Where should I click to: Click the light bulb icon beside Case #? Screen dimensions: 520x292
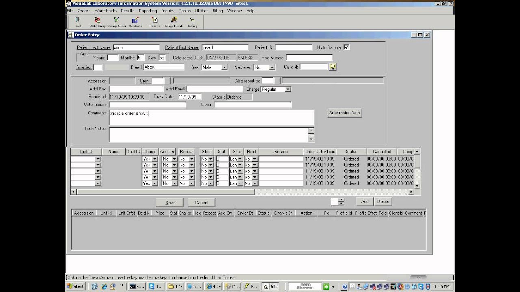pos(333,67)
